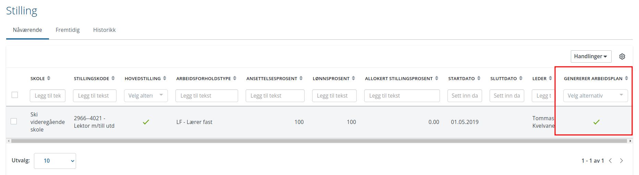Expand the Hovedstilling 'Velg altern' filter dropdown

[x=146, y=96]
